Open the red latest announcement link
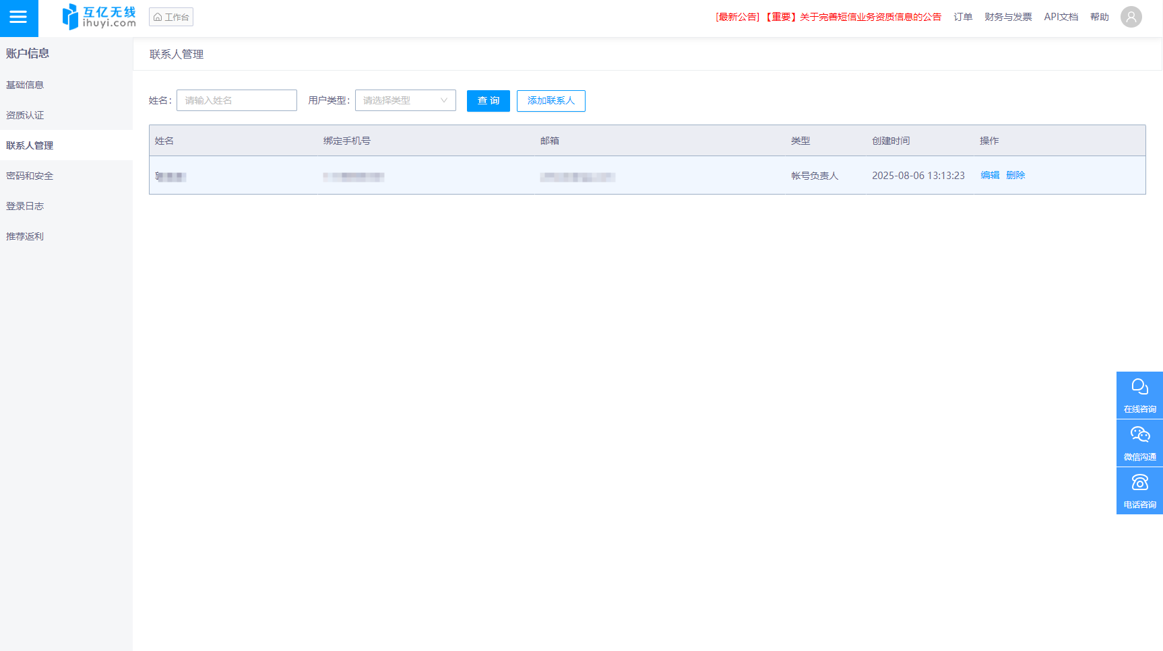 [828, 17]
